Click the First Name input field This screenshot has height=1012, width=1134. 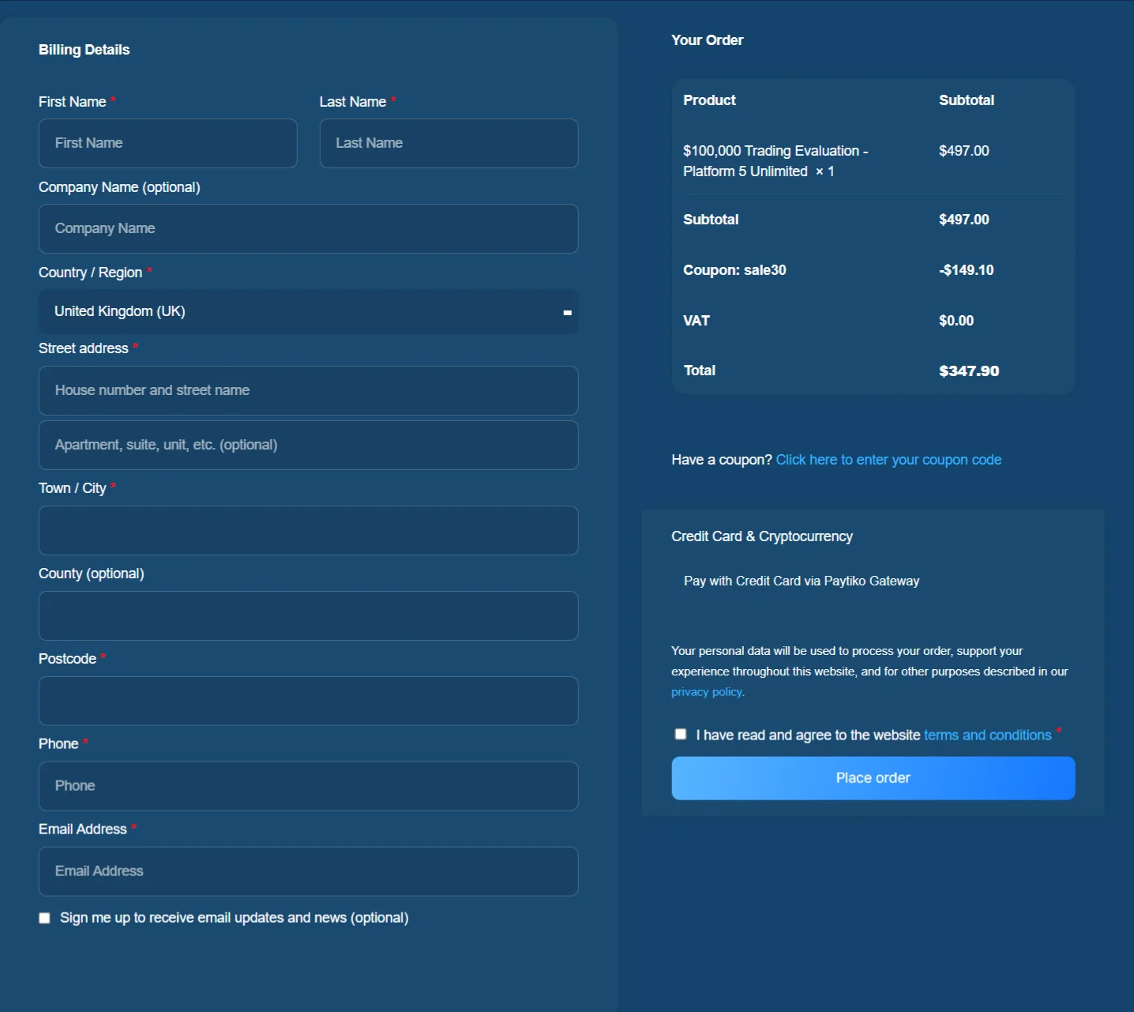pyautogui.click(x=167, y=143)
